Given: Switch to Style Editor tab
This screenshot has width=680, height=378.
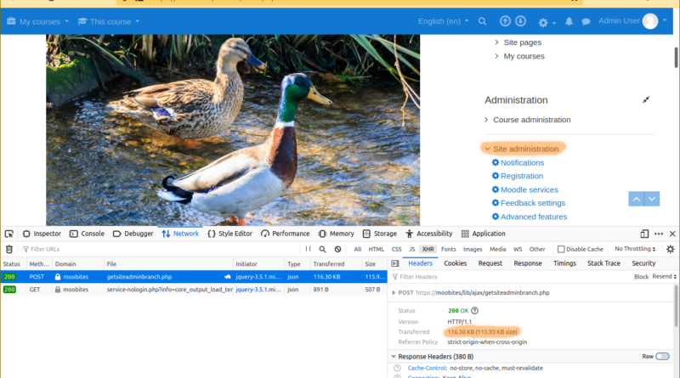Looking at the screenshot, I should 229,234.
